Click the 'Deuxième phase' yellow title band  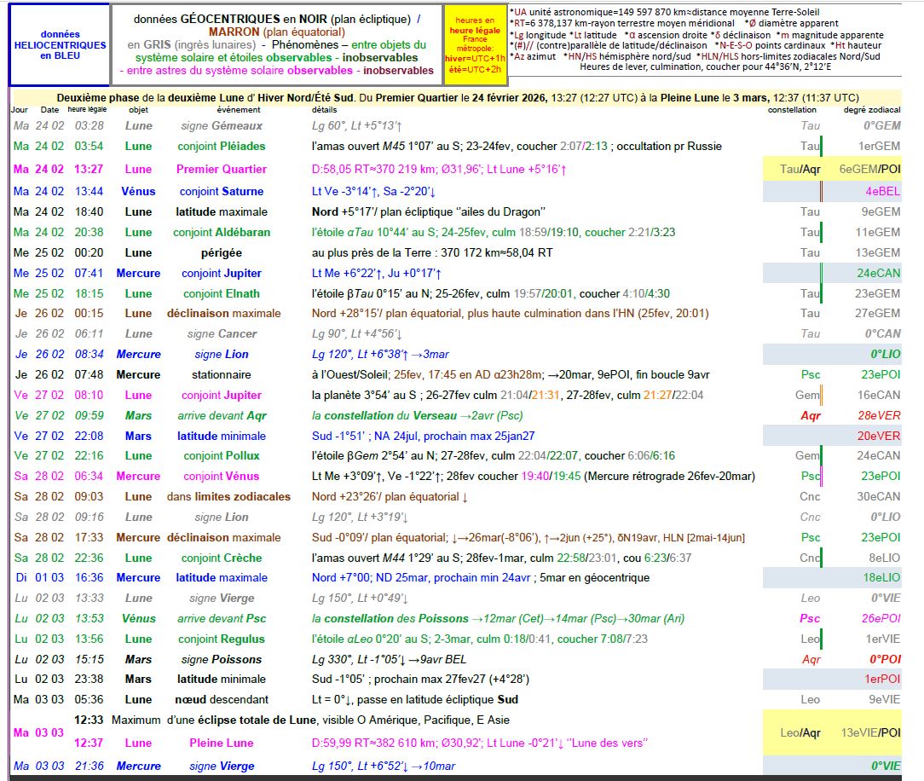[459, 97]
